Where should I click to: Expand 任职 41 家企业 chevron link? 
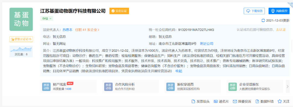tap(87, 30)
